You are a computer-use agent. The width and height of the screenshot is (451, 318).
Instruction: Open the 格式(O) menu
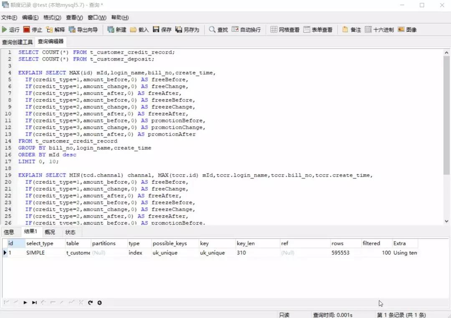point(52,18)
